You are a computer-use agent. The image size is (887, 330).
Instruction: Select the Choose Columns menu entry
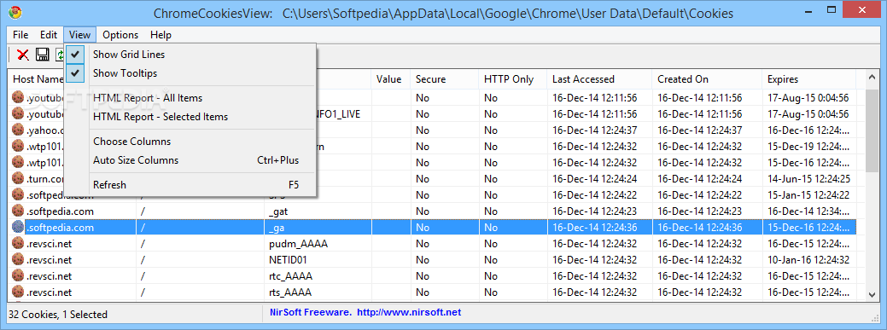tap(190, 142)
